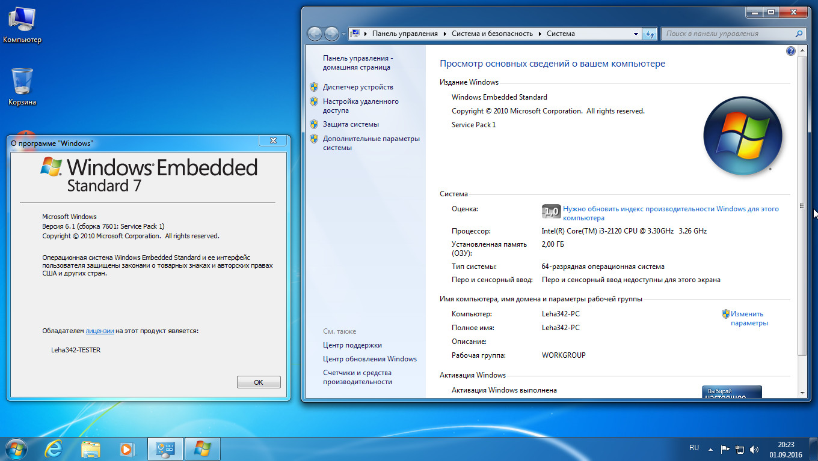The height and width of the screenshot is (461, 818).
Task: Click the performance rating 1,0 badge
Action: point(551,211)
